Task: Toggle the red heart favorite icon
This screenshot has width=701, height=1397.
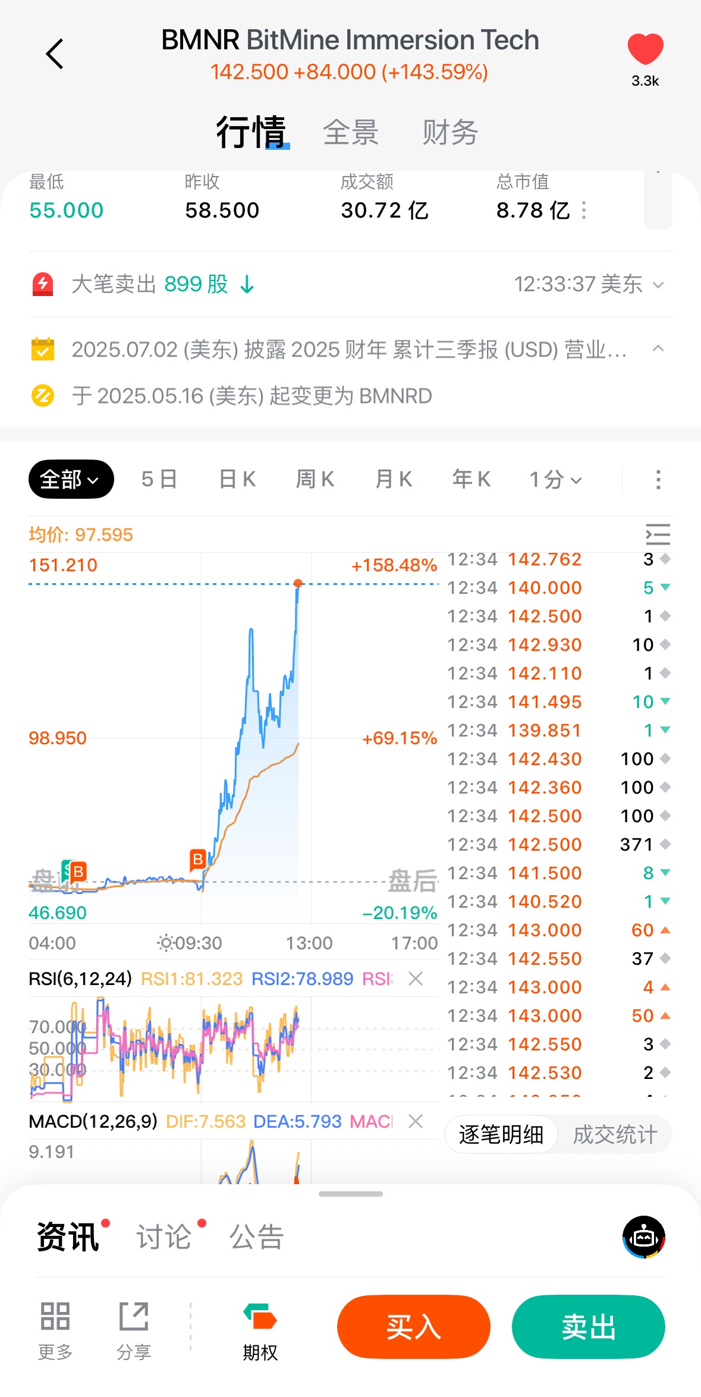Action: [x=645, y=49]
